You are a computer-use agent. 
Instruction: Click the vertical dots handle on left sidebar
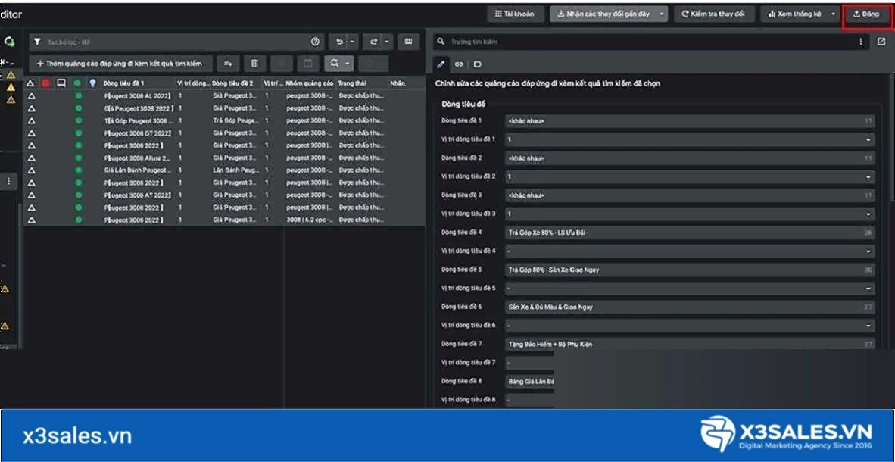(8, 180)
